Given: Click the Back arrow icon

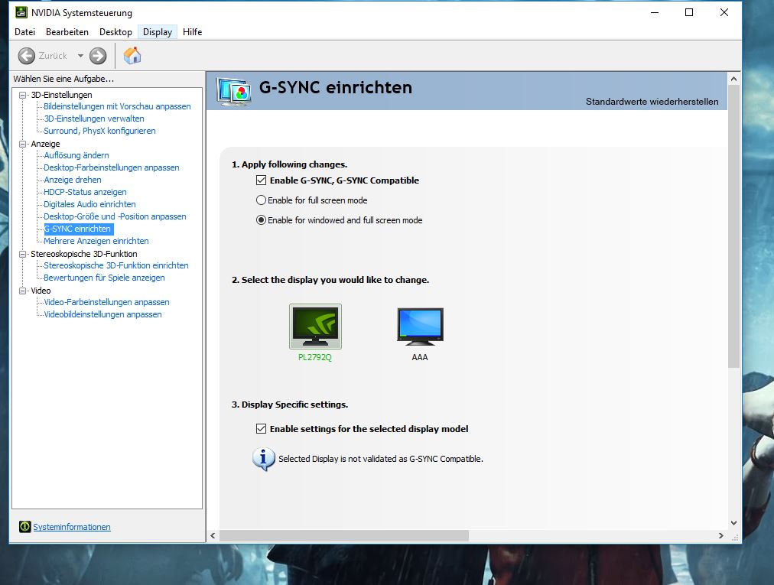Looking at the screenshot, I should (27, 56).
